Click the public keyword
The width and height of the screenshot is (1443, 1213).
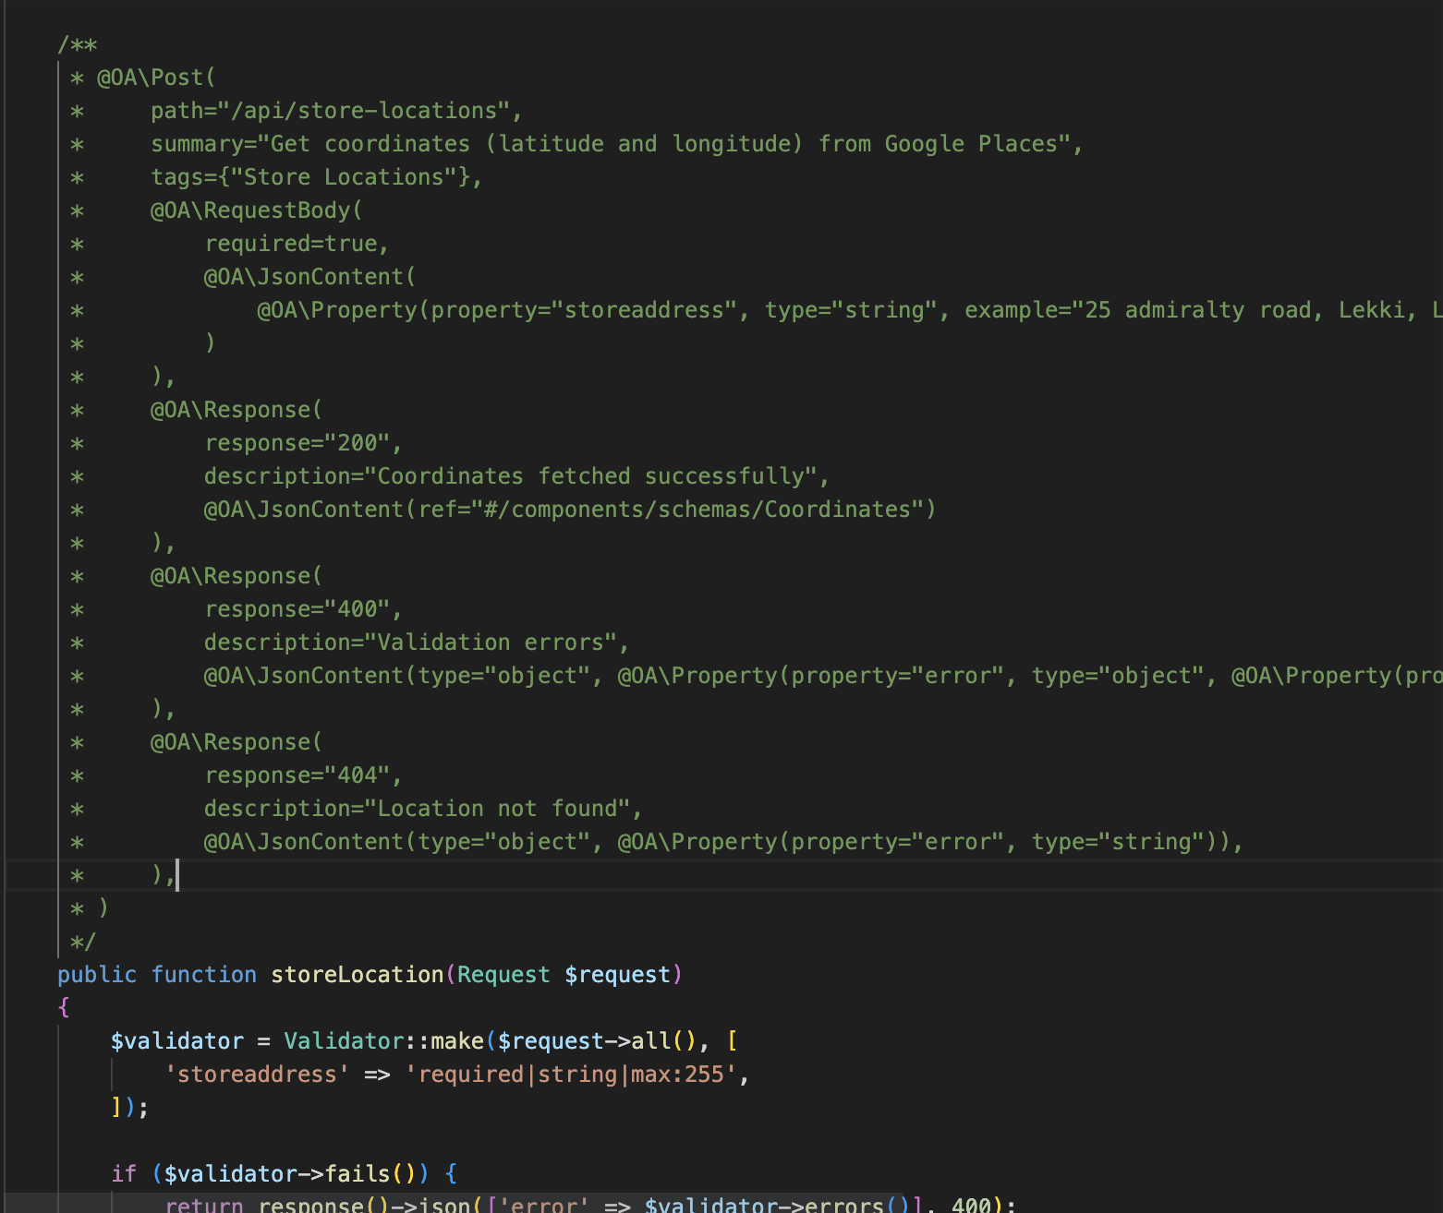coord(97,975)
